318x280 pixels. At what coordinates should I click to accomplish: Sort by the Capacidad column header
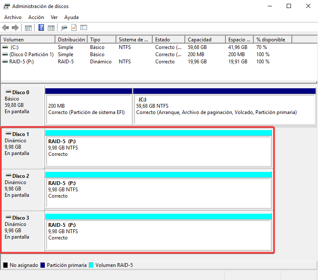tap(205, 40)
